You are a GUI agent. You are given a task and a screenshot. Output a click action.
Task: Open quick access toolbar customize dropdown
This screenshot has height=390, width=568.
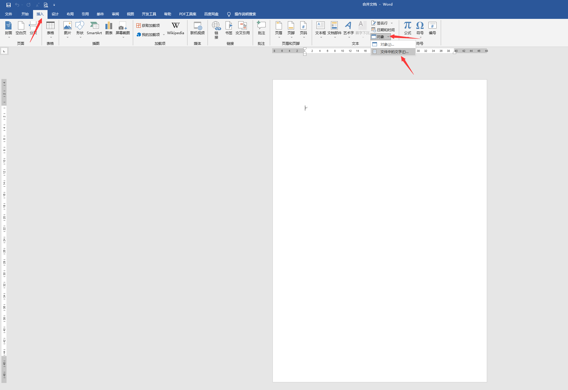click(54, 5)
